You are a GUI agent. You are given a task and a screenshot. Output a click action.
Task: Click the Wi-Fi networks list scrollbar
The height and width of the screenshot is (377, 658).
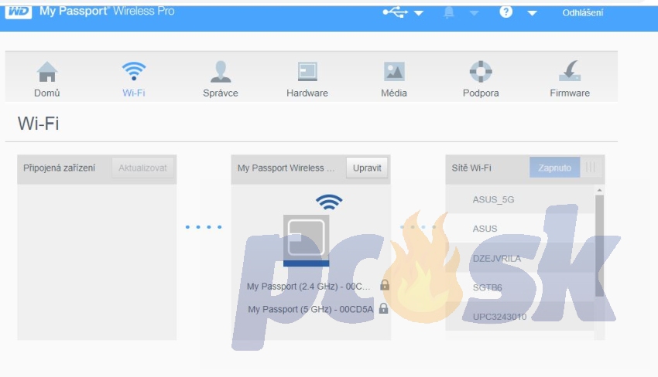click(x=600, y=246)
